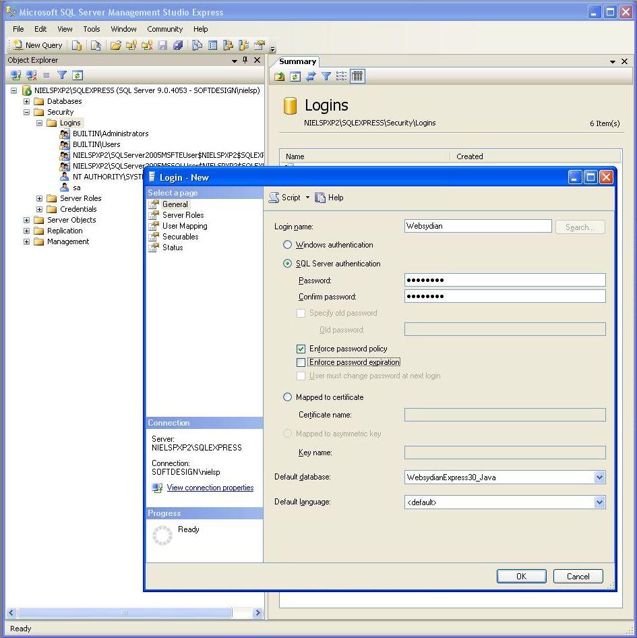Open the Community menu

pyautogui.click(x=164, y=29)
